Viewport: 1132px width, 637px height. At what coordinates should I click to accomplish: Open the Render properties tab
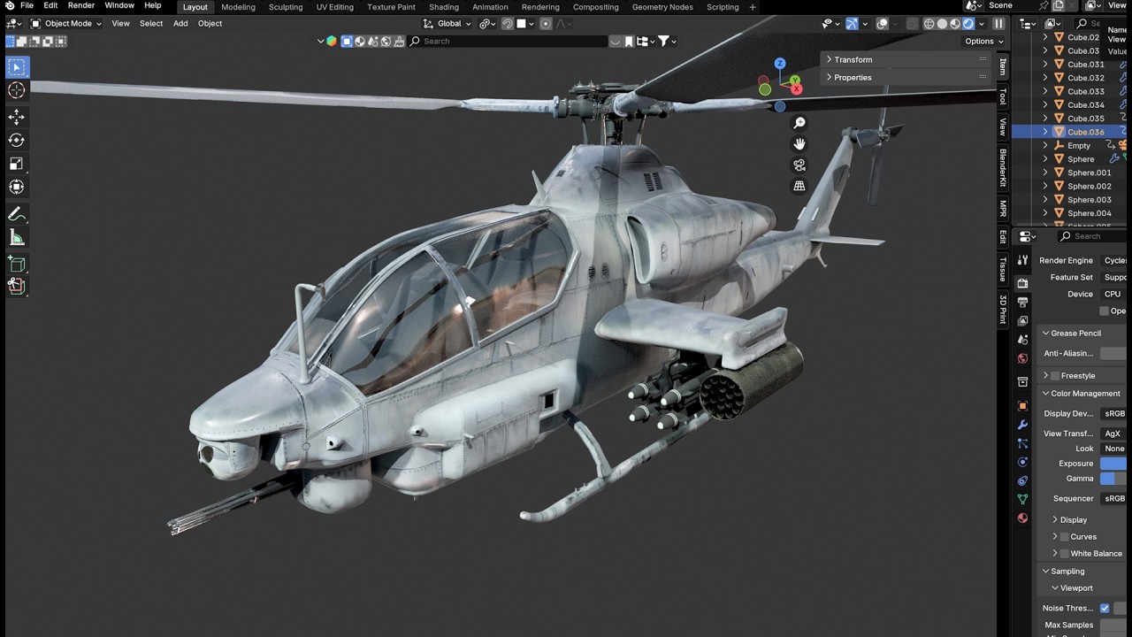pyautogui.click(x=1023, y=283)
